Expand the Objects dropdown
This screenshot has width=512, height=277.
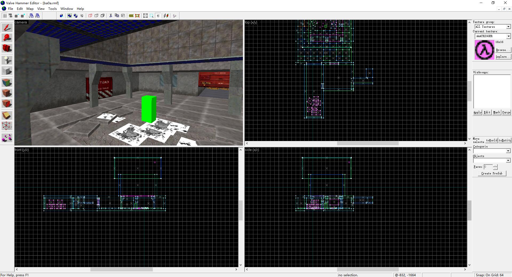tap(508, 160)
